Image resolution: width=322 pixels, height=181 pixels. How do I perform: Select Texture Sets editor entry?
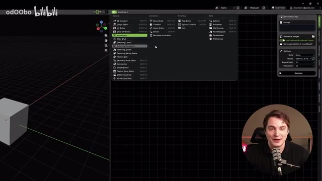[x=130, y=57]
